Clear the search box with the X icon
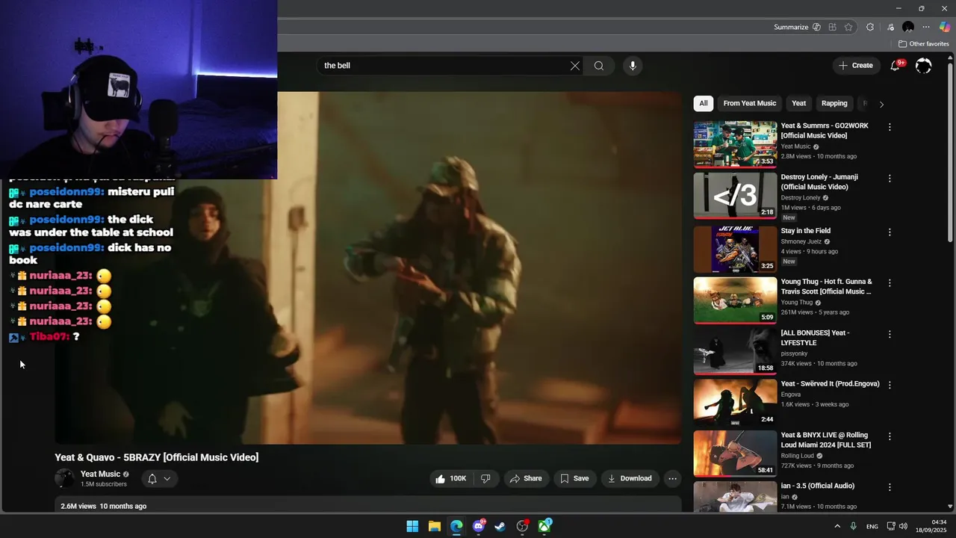956x538 pixels. click(575, 66)
